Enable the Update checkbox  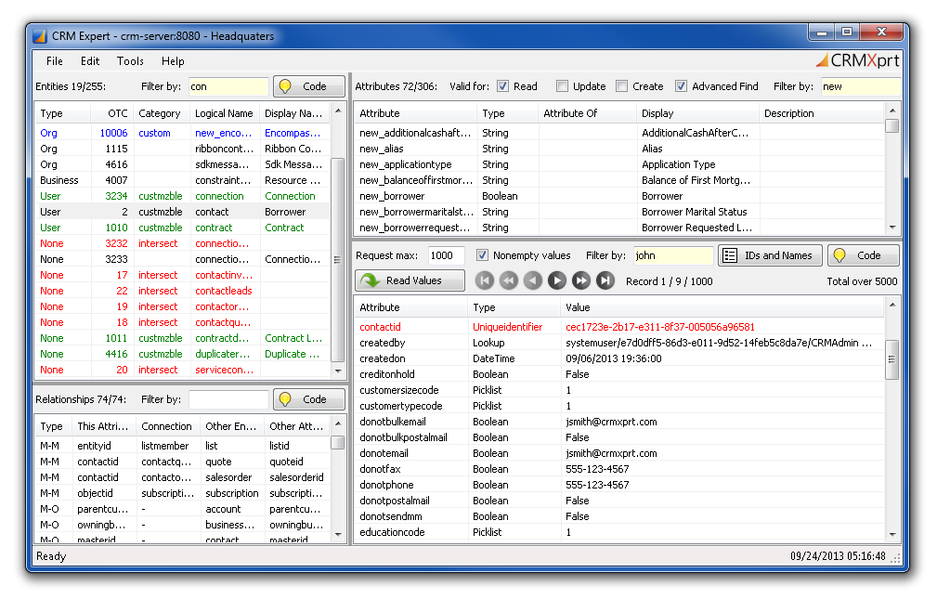(563, 86)
